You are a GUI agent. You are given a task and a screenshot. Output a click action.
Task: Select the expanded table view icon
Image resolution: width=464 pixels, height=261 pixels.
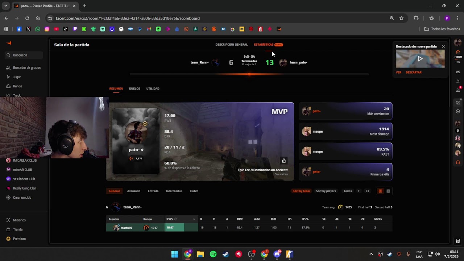point(388,191)
